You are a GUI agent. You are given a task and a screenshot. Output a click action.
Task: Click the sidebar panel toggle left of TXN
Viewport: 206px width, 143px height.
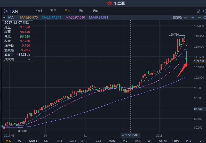(5, 11)
